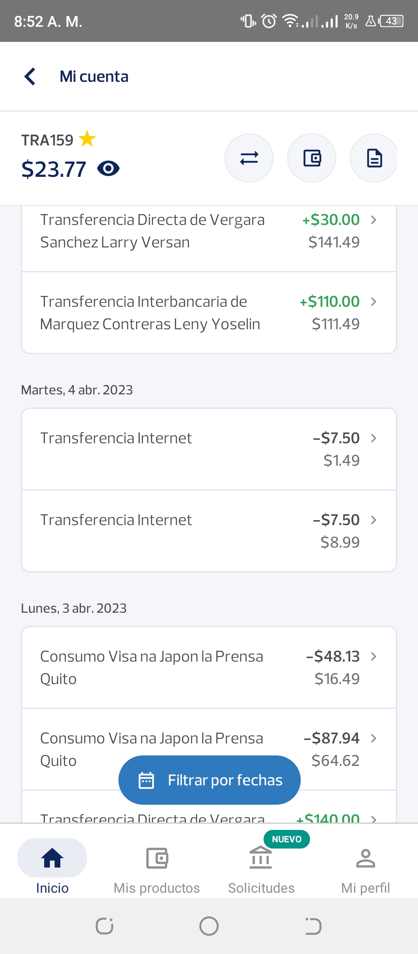Viewport: 418px width, 954px height.
Task: Open the transfer arrows icon button
Action: tap(249, 158)
